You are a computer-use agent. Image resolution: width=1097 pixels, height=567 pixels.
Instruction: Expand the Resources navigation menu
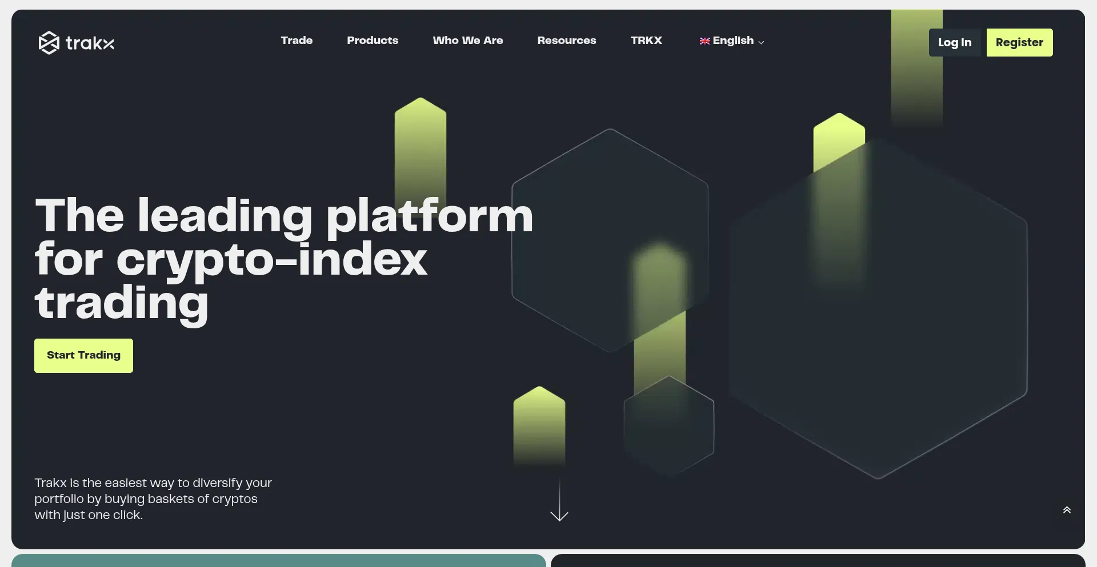coord(567,41)
